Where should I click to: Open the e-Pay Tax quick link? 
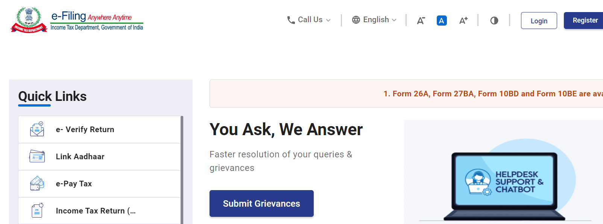(x=74, y=184)
